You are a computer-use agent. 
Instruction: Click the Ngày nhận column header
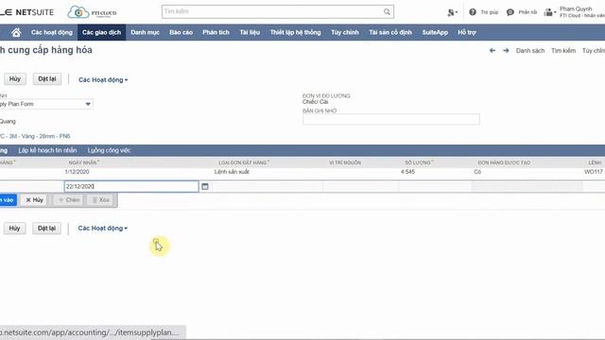coord(84,162)
